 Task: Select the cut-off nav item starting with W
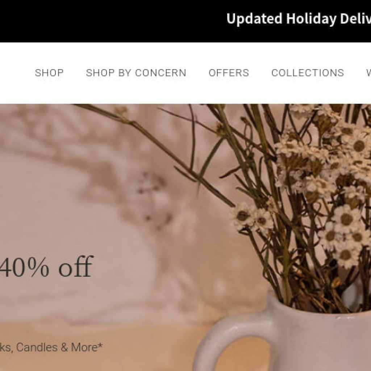(x=368, y=73)
